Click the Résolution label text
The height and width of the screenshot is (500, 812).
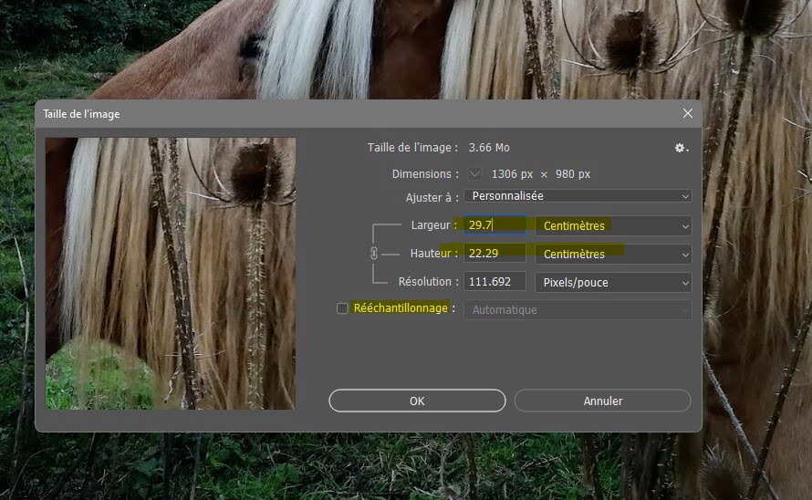tap(426, 282)
